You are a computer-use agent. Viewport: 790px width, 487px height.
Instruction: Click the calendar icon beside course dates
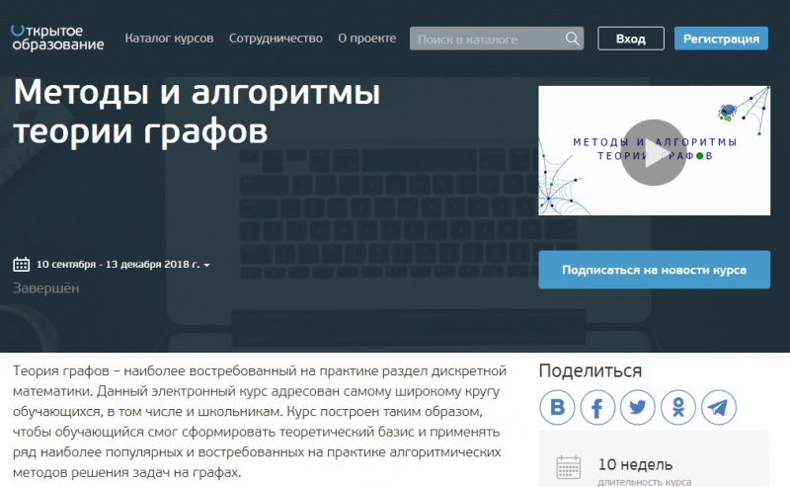(x=21, y=265)
